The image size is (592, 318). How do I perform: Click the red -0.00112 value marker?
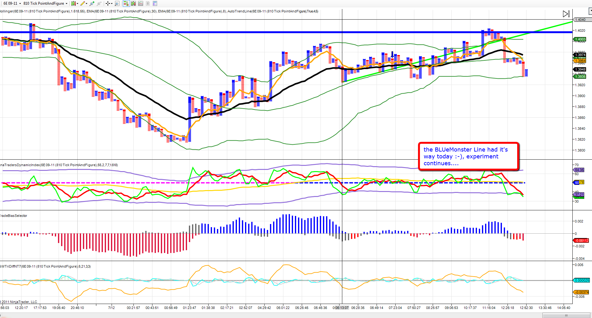581,241
